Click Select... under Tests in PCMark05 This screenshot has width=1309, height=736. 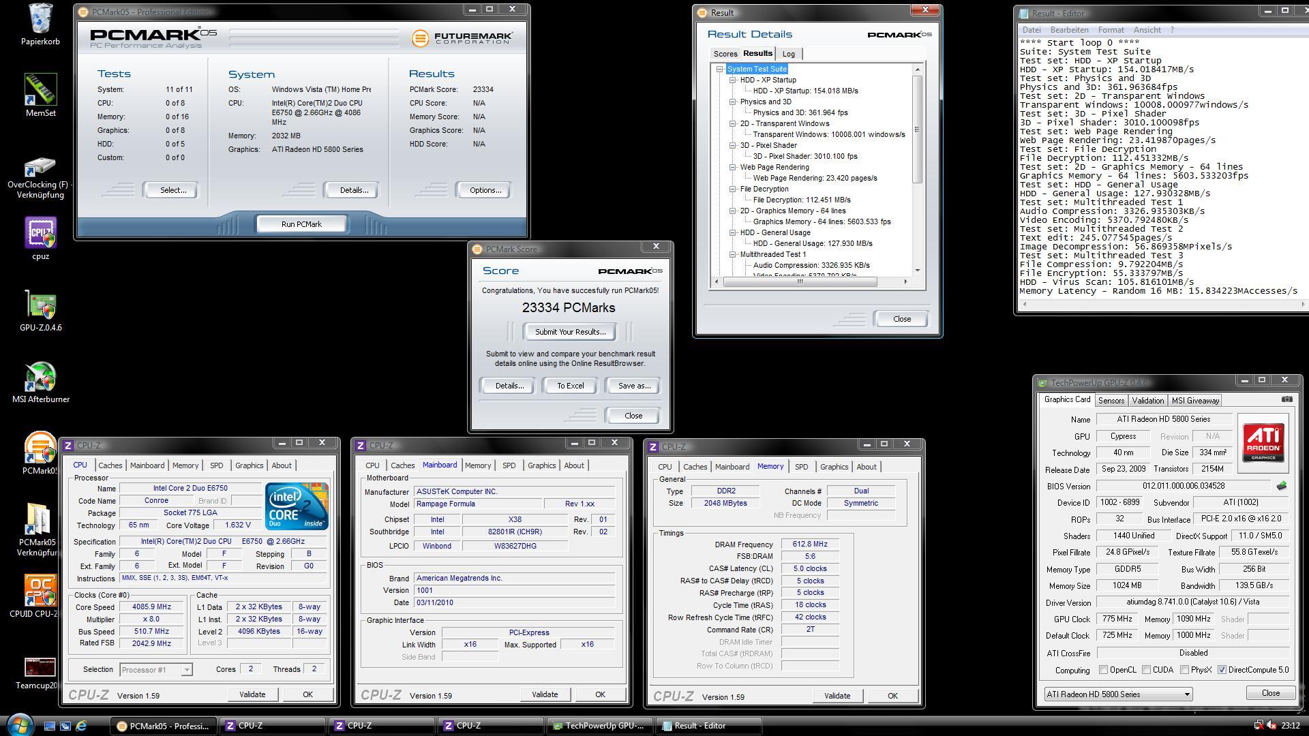(x=172, y=190)
